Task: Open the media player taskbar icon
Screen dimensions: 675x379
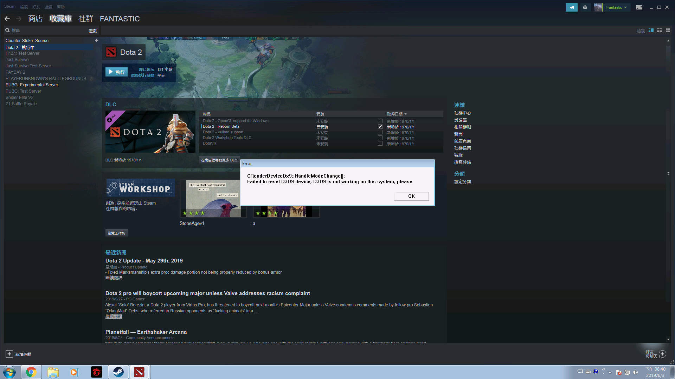Action: [74, 372]
